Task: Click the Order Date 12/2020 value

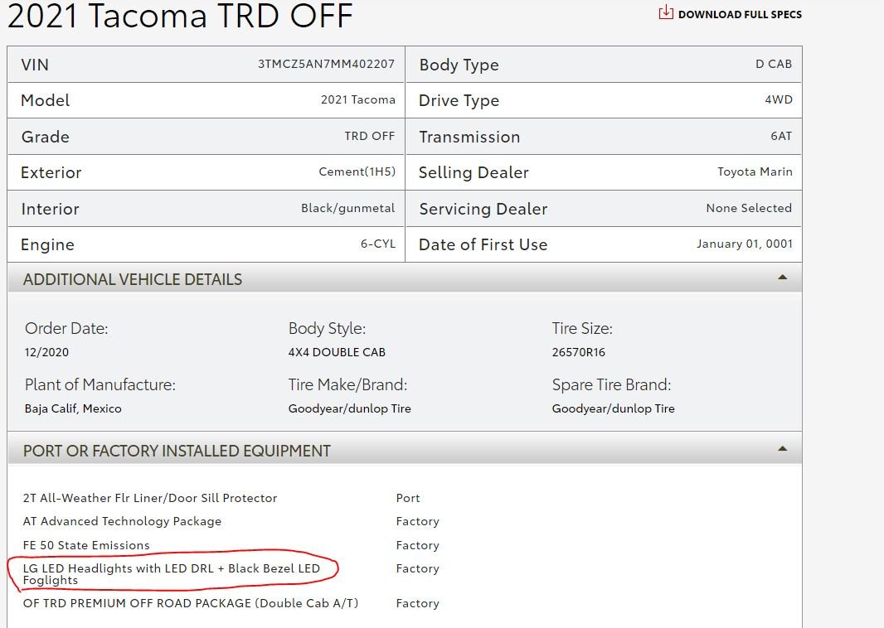Action: [46, 352]
